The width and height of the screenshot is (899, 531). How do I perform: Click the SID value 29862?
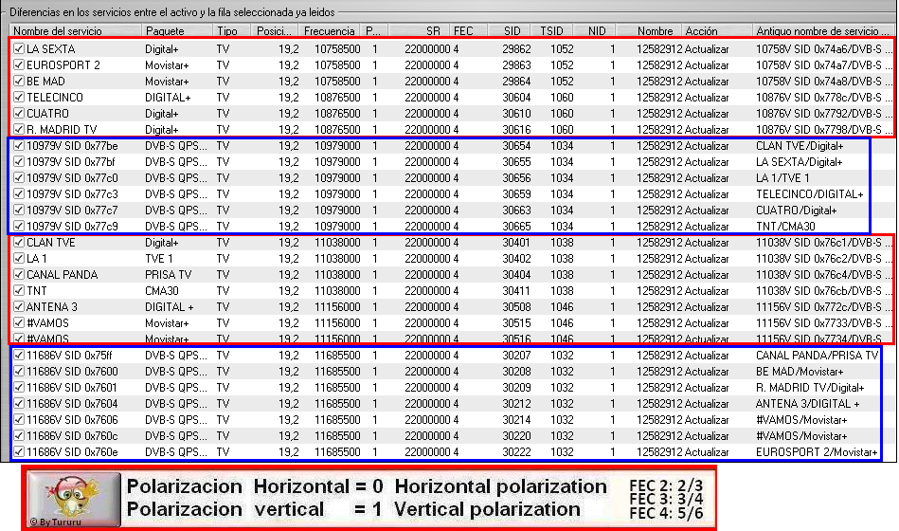[516, 49]
